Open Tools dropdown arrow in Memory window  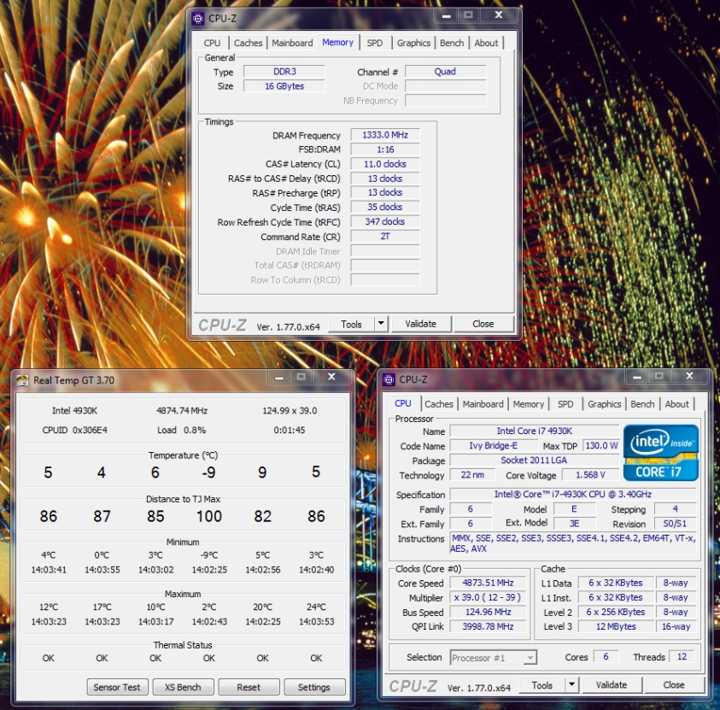tap(381, 324)
